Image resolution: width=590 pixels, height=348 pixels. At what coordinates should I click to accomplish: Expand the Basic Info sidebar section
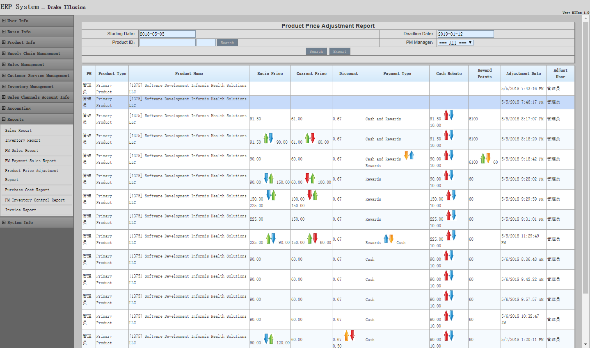(37, 32)
